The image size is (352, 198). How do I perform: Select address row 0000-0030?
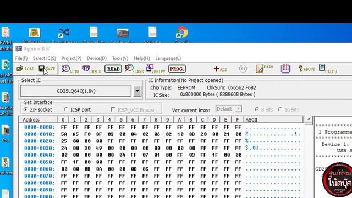tap(39, 148)
